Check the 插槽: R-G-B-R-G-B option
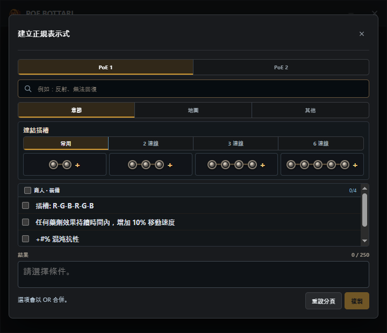The height and width of the screenshot is (333, 387). tap(25, 206)
